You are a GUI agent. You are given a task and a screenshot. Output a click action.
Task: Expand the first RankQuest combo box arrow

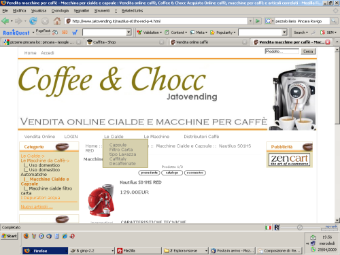[129, 33]
